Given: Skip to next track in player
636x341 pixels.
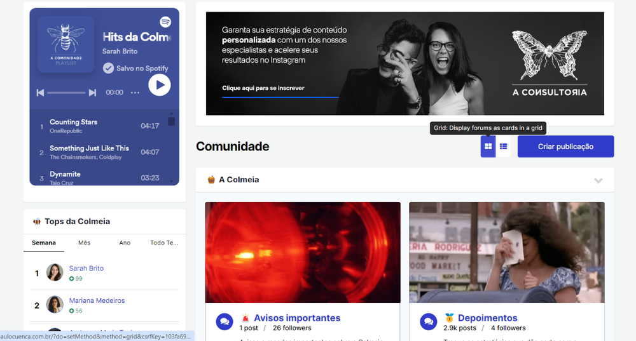Looking at the screenshot, I should tap(92, 93).
